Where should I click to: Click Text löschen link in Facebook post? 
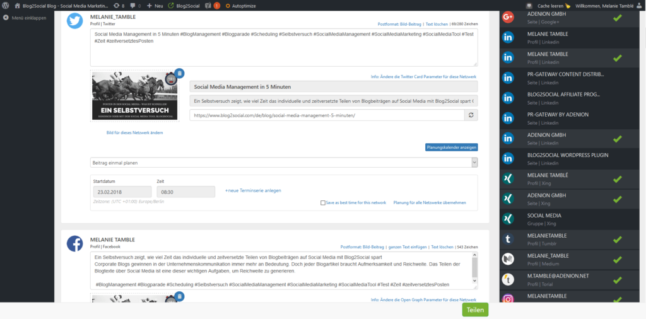pos(442,247)
